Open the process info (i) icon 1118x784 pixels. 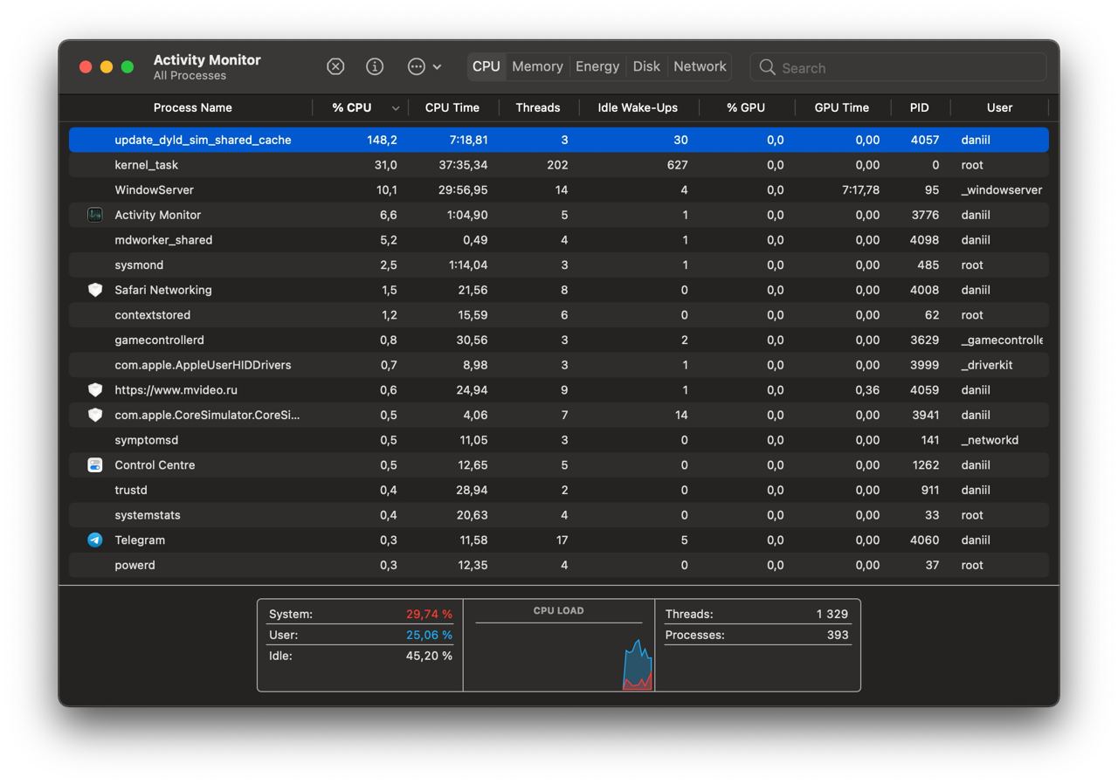point(375,66)
